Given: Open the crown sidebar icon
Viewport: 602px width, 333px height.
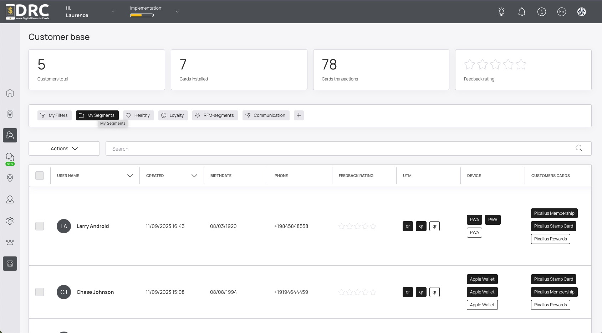Looking at the screenshot, I should click(10, 242).
